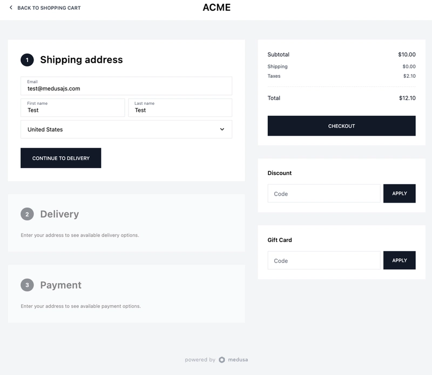Open the Delivery section heading

click(59, 214)
